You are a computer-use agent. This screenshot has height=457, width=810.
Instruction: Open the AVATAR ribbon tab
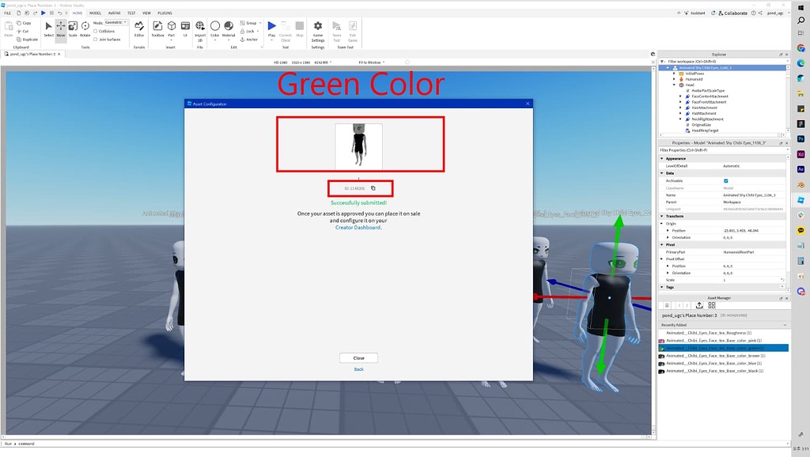[x=112, y=13]
